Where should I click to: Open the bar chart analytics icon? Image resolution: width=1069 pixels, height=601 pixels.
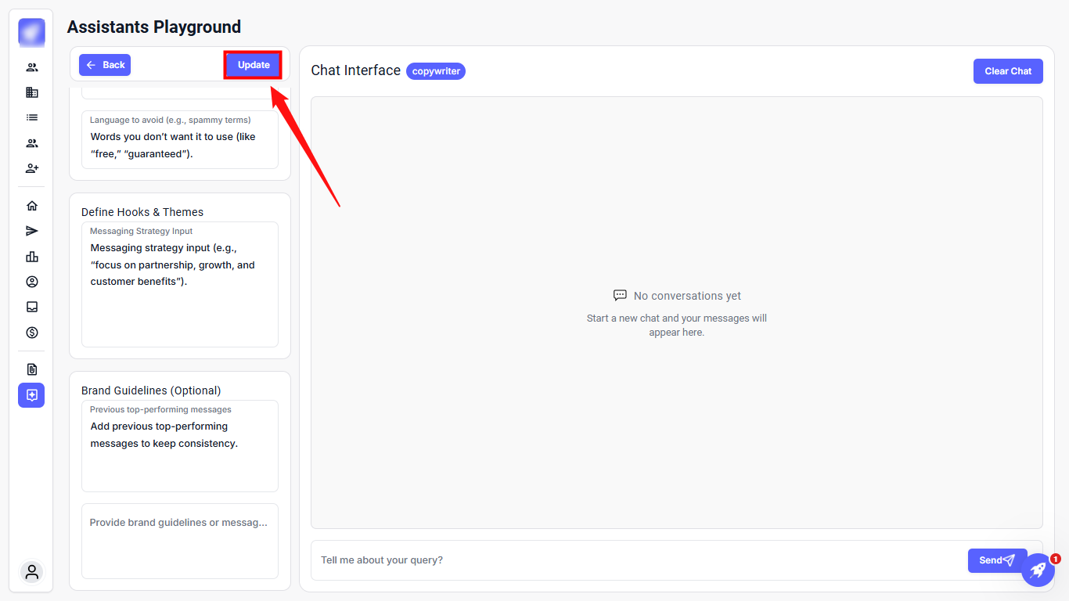32,257
